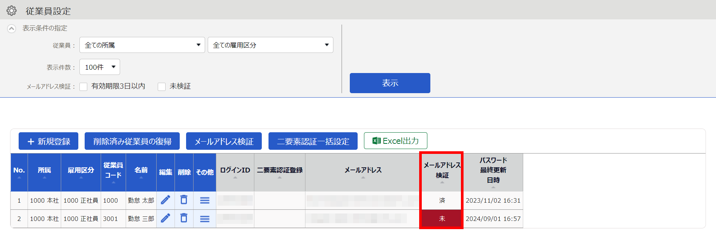Image resolution: width=716 pixels, height=250 pixels.
Task: Click the 済 verification cell
Action: (442, 200)
